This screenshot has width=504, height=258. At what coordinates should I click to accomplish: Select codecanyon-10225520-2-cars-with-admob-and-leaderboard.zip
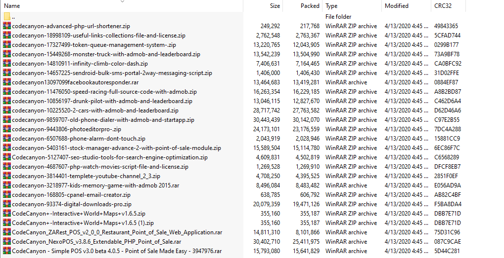95,110
